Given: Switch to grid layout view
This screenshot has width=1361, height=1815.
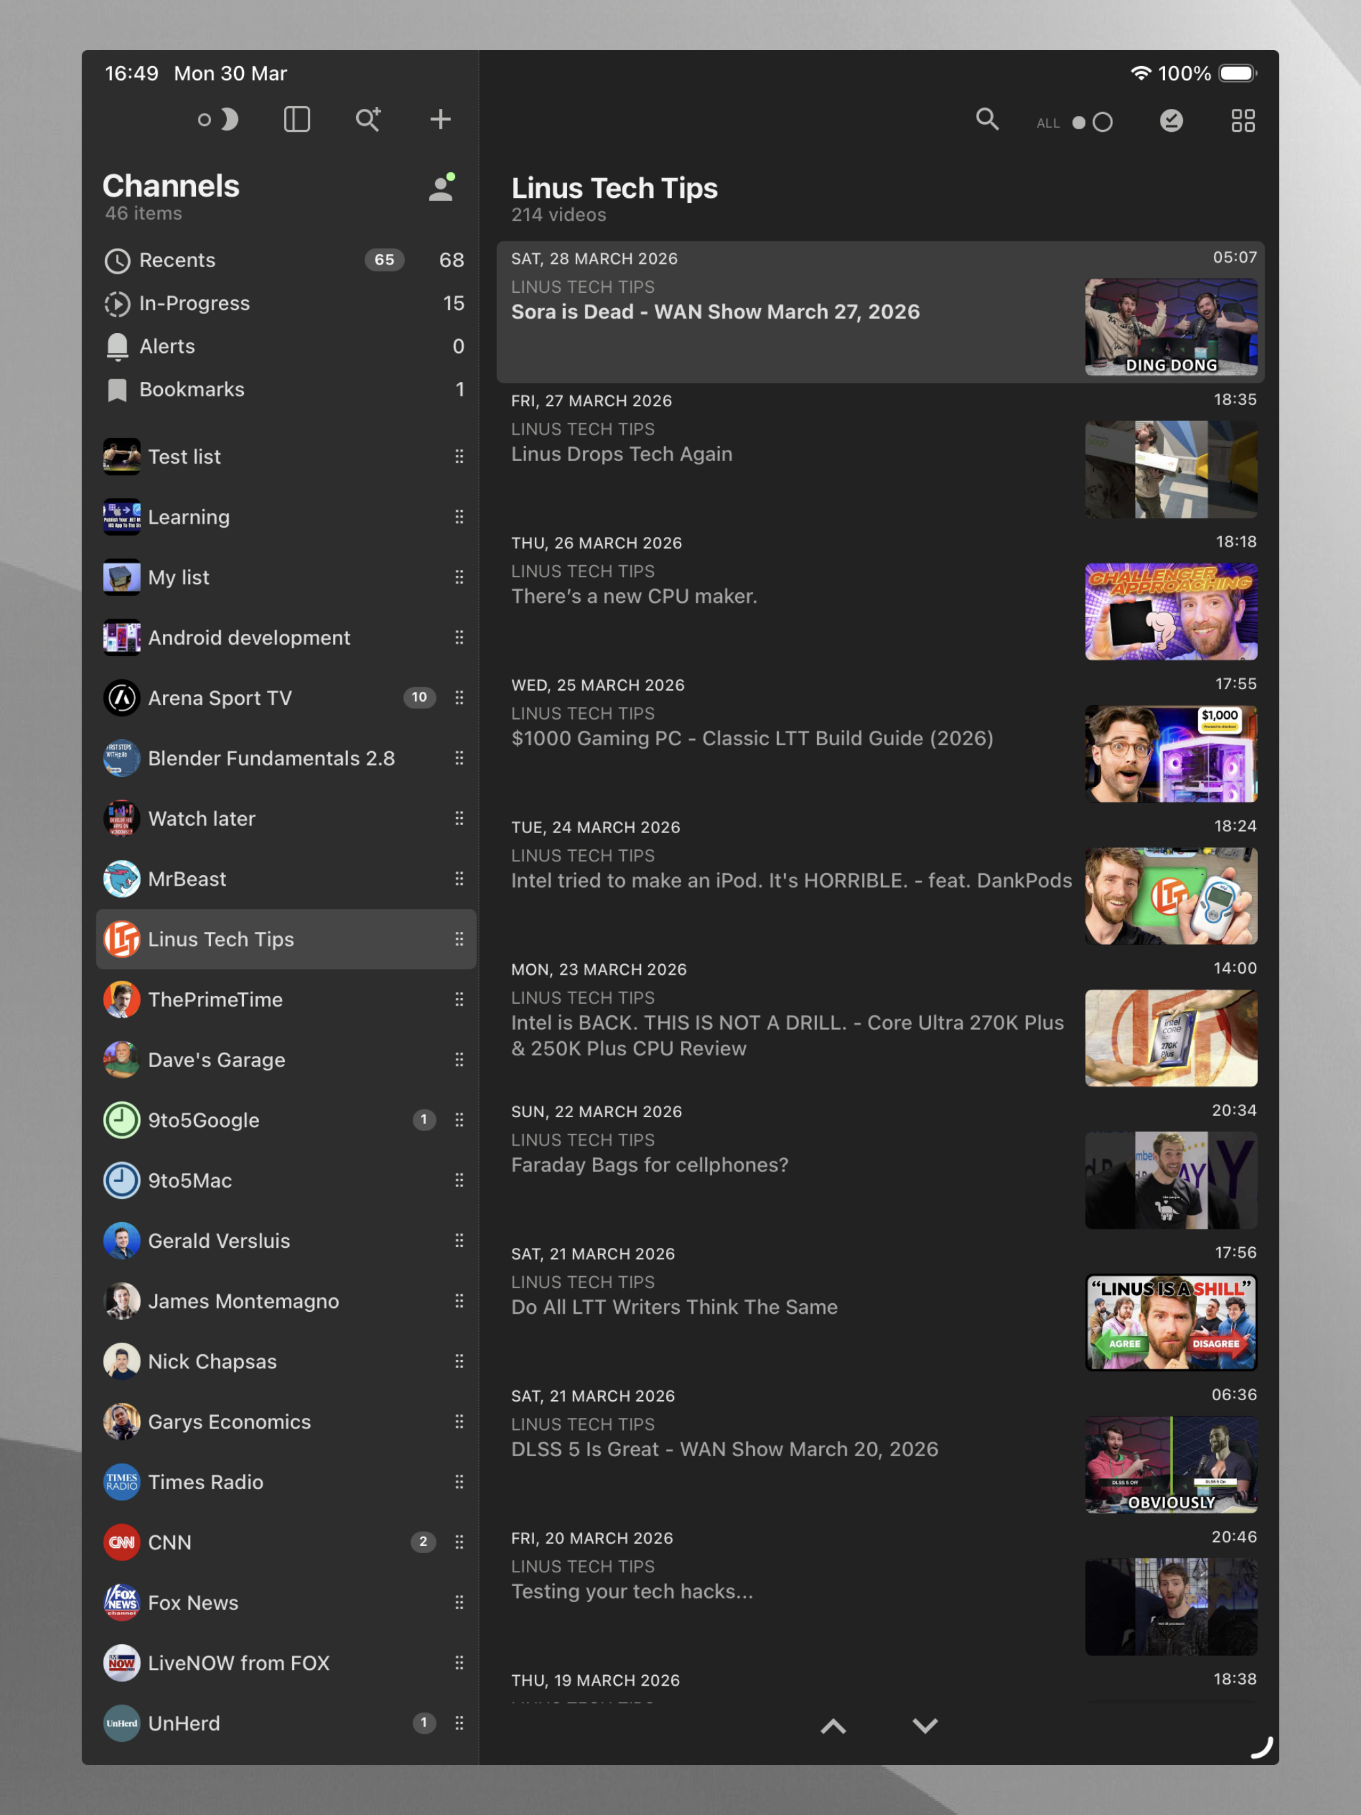Looking at the screenshot, I should tap(1243, 121).
